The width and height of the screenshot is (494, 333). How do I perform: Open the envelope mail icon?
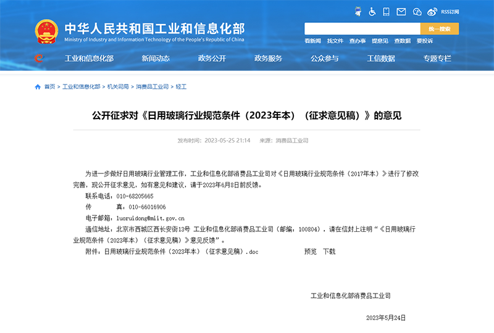pyautogui.click(x=401, y=12)
